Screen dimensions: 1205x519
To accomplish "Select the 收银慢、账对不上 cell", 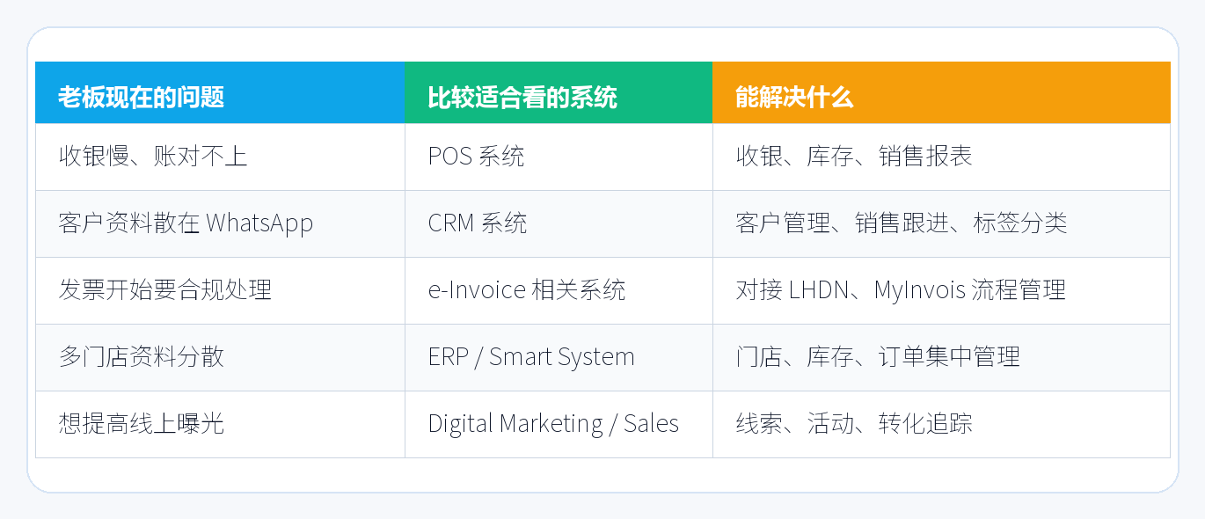I will 220,157.
